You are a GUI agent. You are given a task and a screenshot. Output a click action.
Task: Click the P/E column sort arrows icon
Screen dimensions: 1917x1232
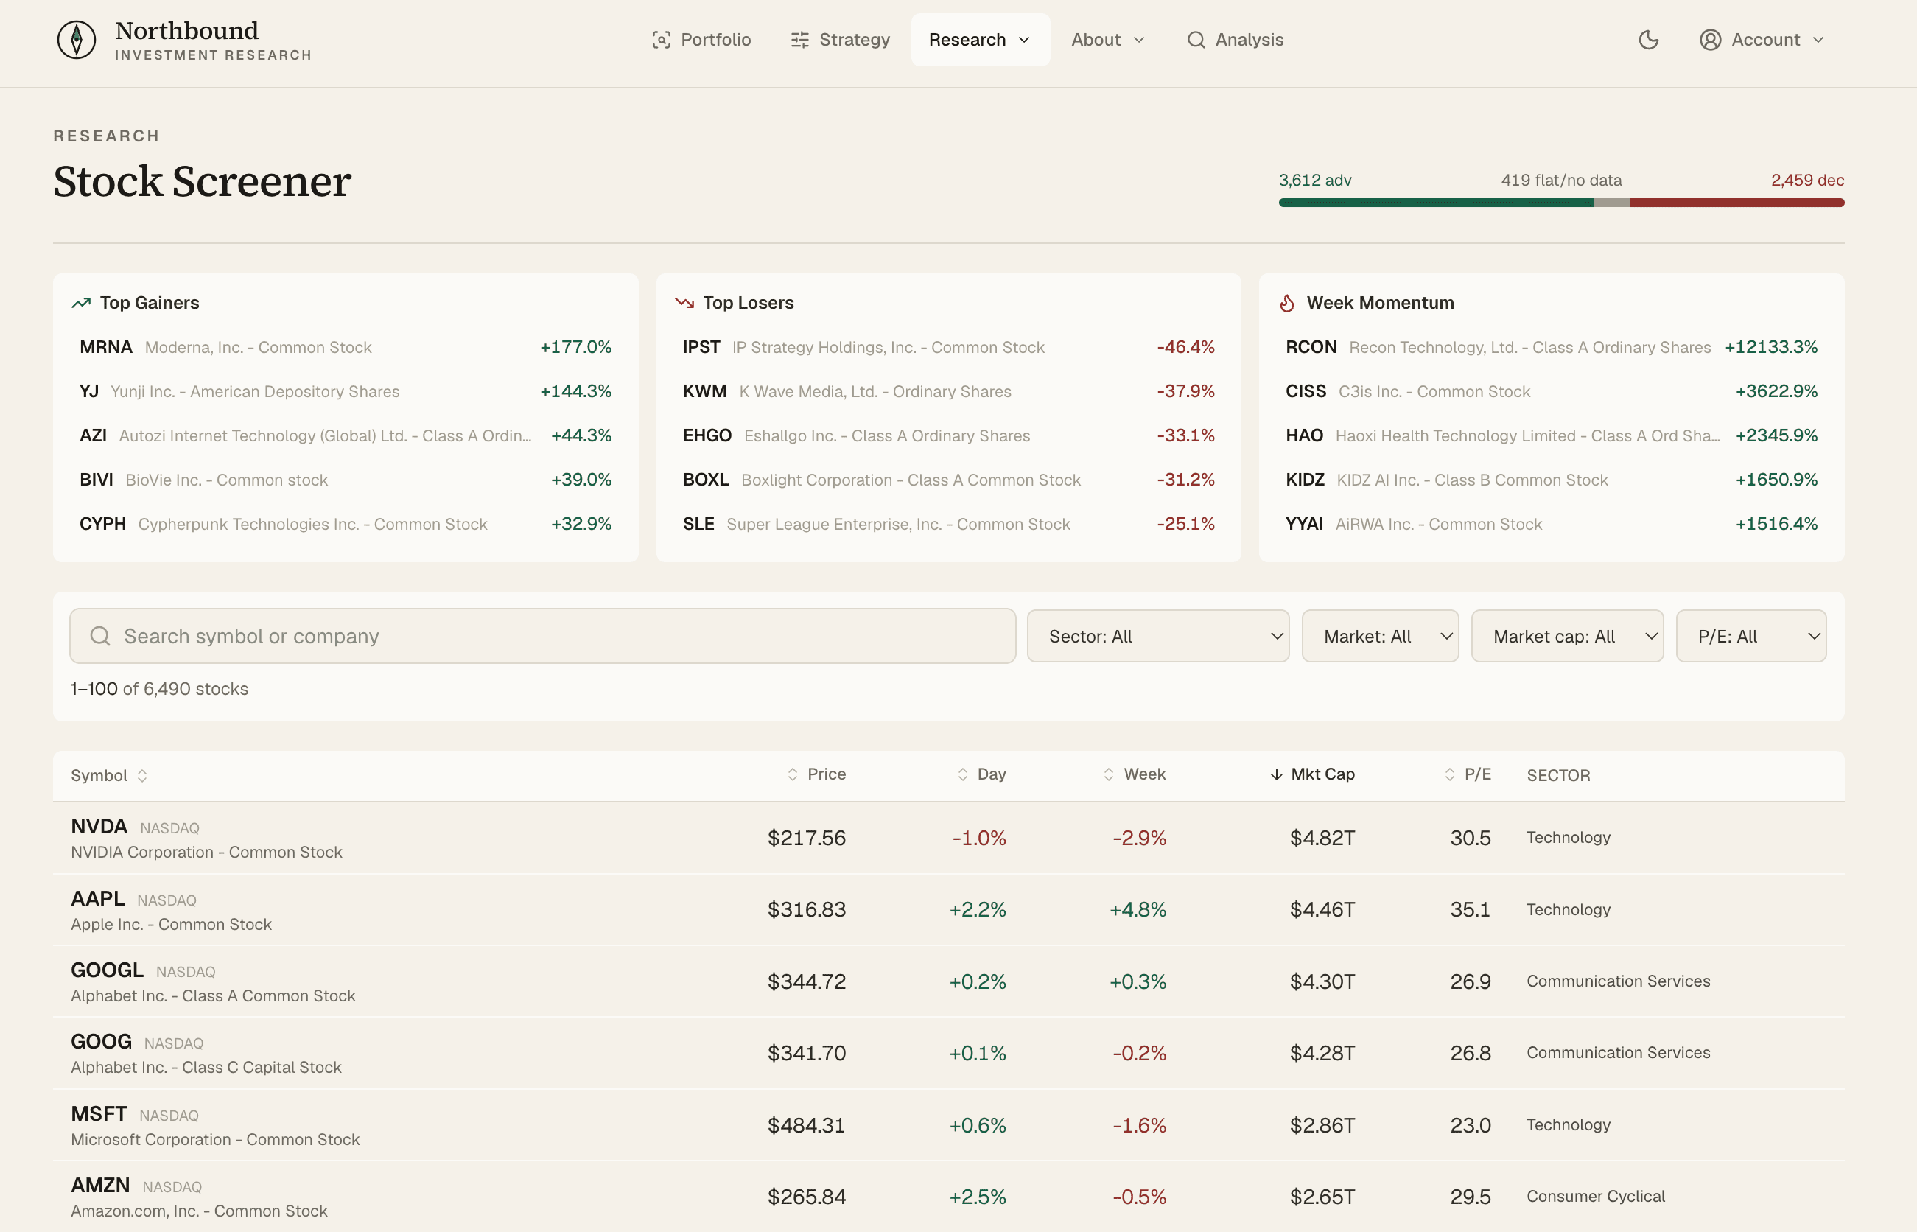(1449, 774)
